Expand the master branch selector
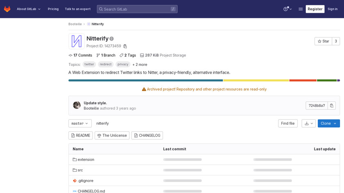Viewport: 344px width, 193px height. (80, 123)
